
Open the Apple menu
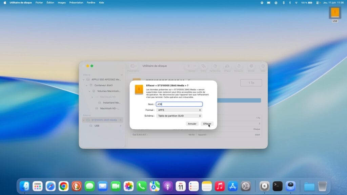pyautogui.click(x=5, y=3)
